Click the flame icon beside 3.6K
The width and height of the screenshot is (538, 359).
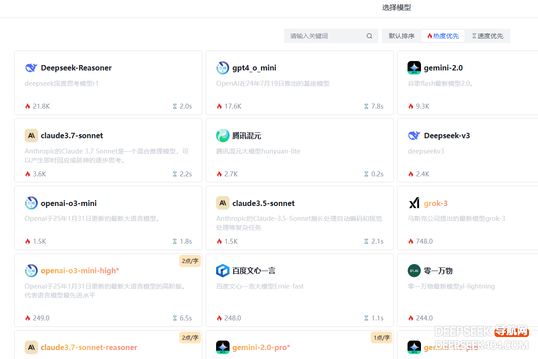pyautogui.click(x=28, y=174)
